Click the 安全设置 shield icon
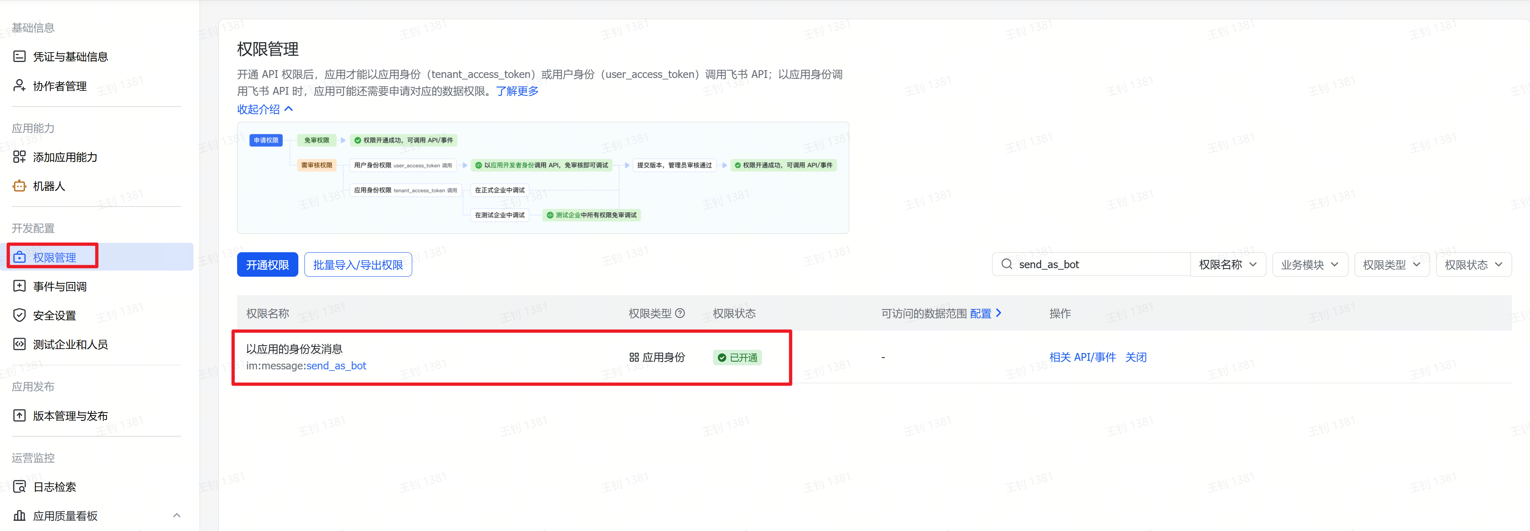 (20, 315)
